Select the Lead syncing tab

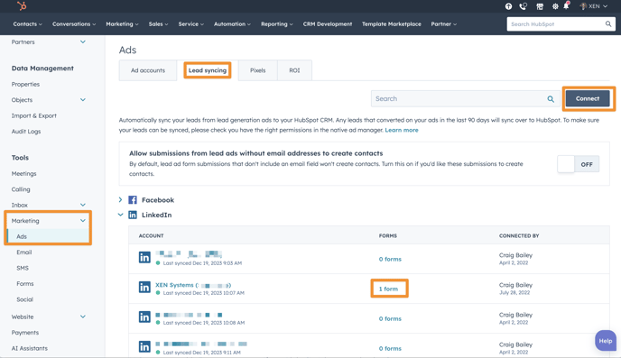pos(208,70)
